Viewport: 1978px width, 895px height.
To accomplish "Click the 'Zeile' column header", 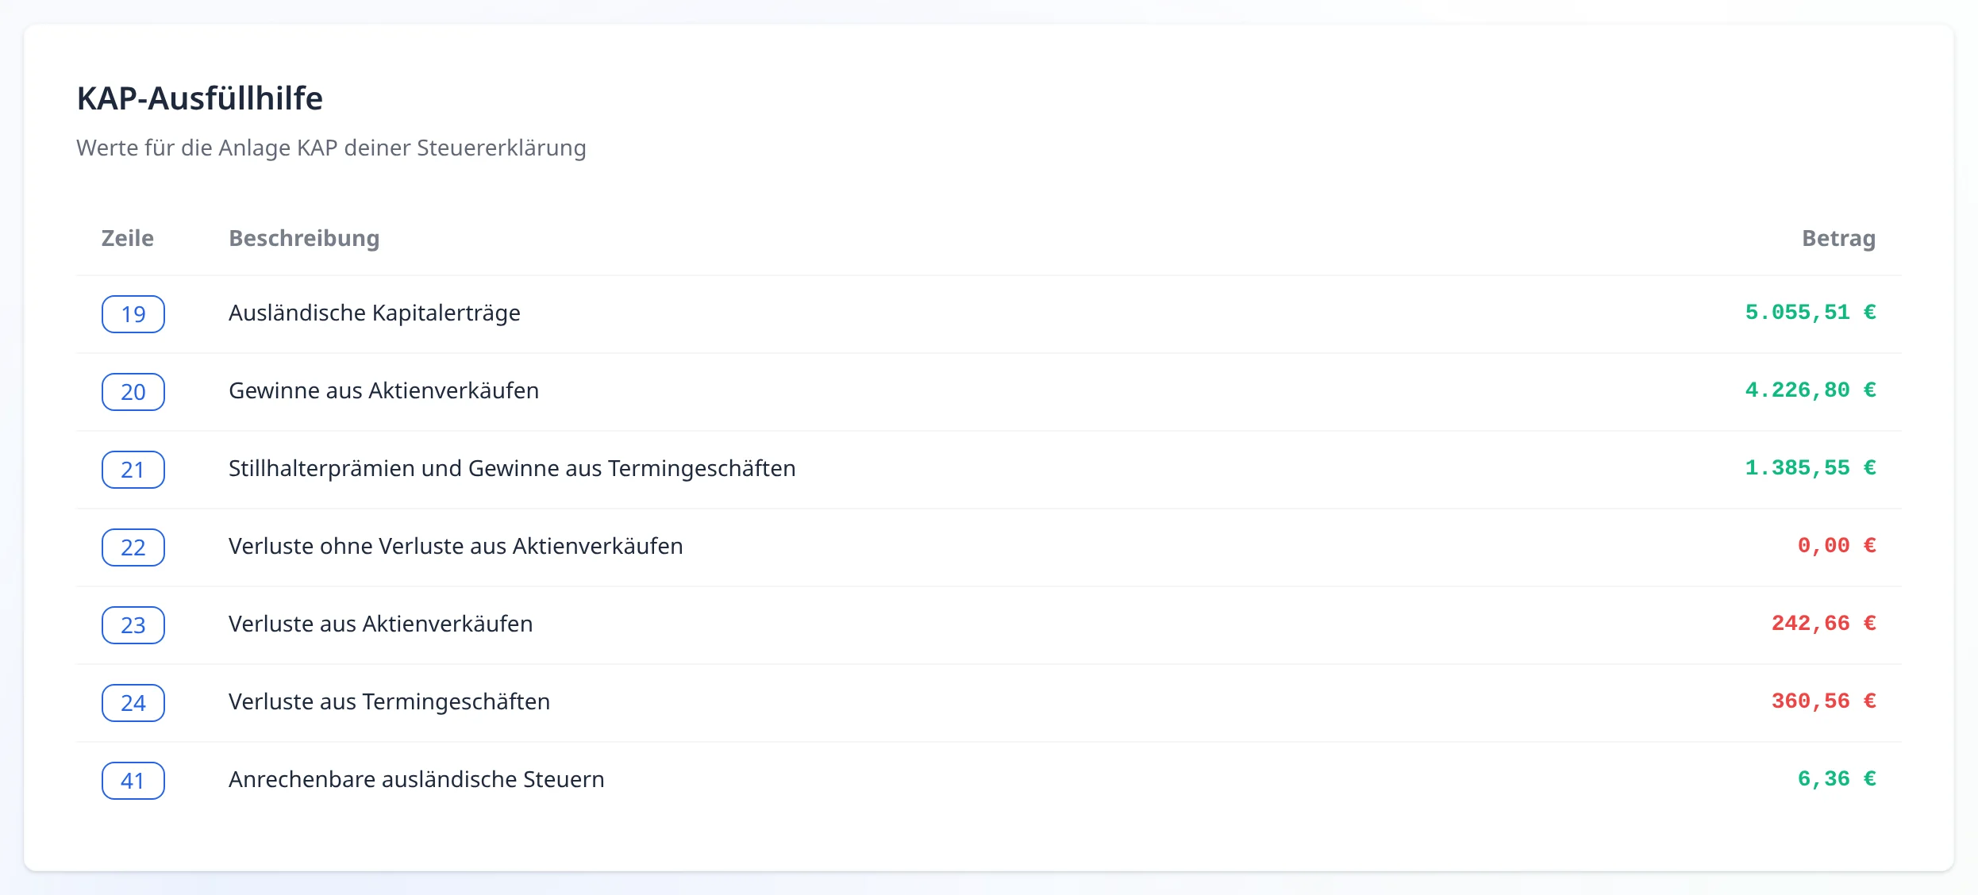I will [x=128, y=238].
